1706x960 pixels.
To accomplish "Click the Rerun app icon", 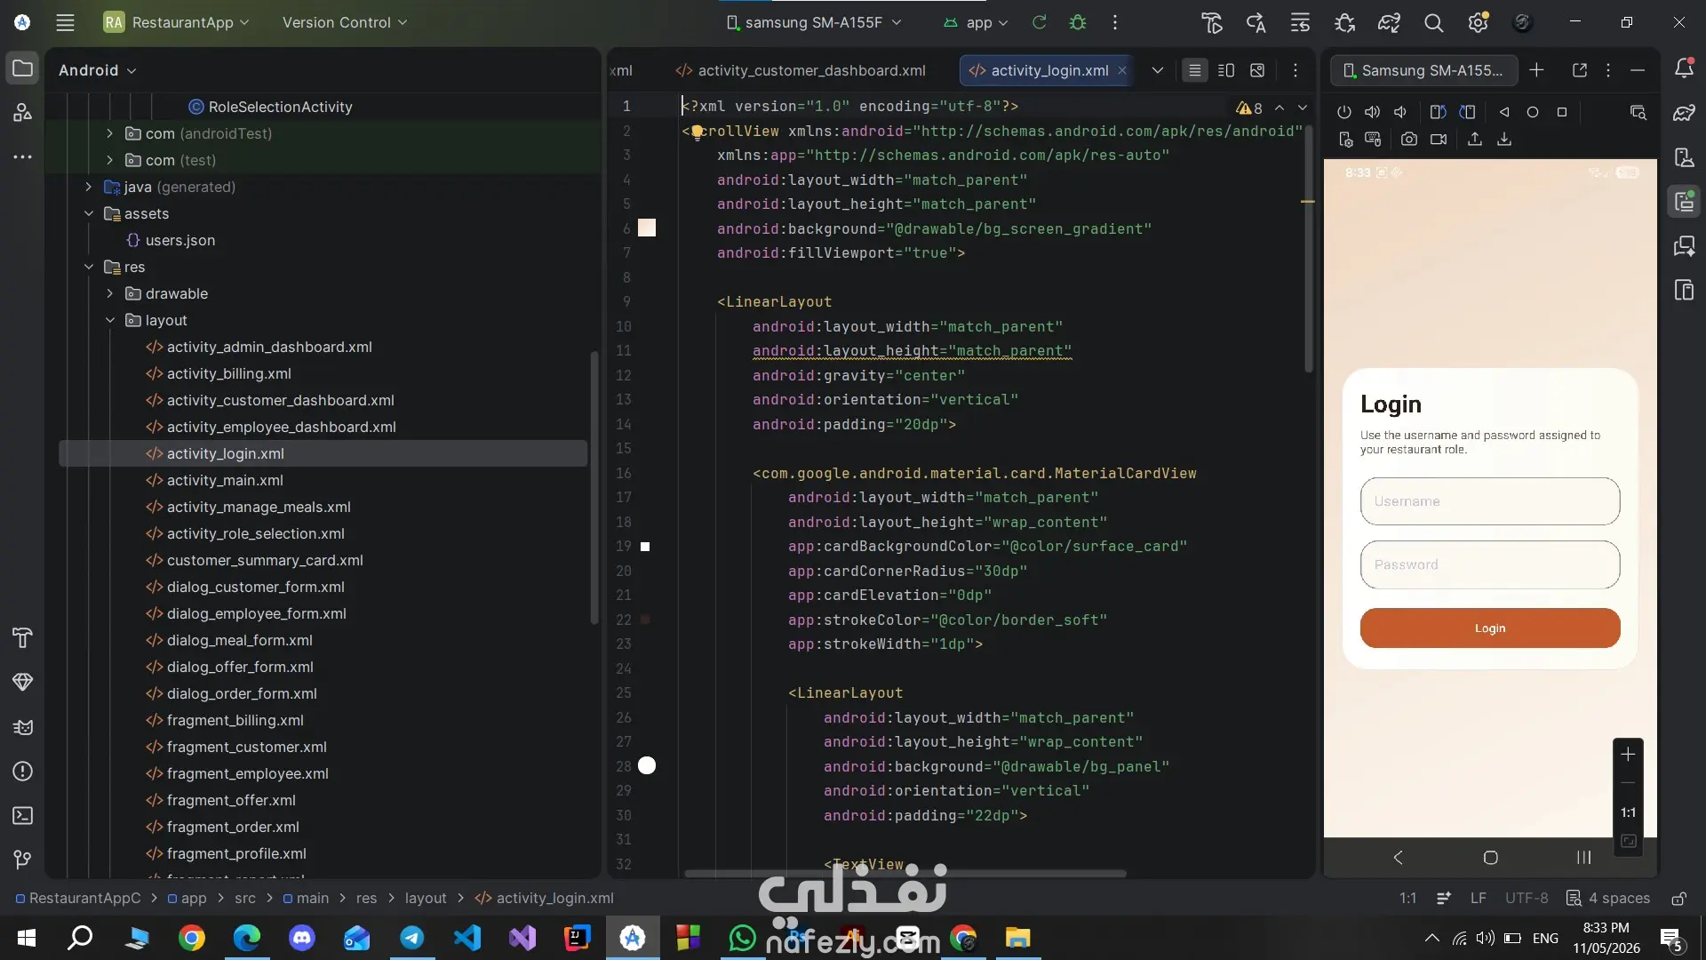I will coord(1039,22).
